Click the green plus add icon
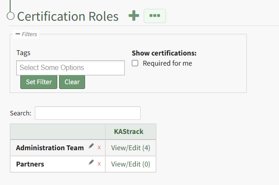Image resolution: width=279 pixels, height=185 pixels. (134, 15)
